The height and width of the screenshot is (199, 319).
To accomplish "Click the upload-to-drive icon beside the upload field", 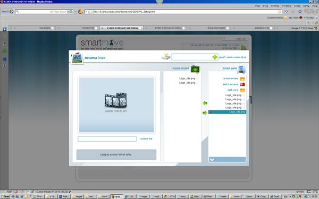I will click(x=166, y=56).
